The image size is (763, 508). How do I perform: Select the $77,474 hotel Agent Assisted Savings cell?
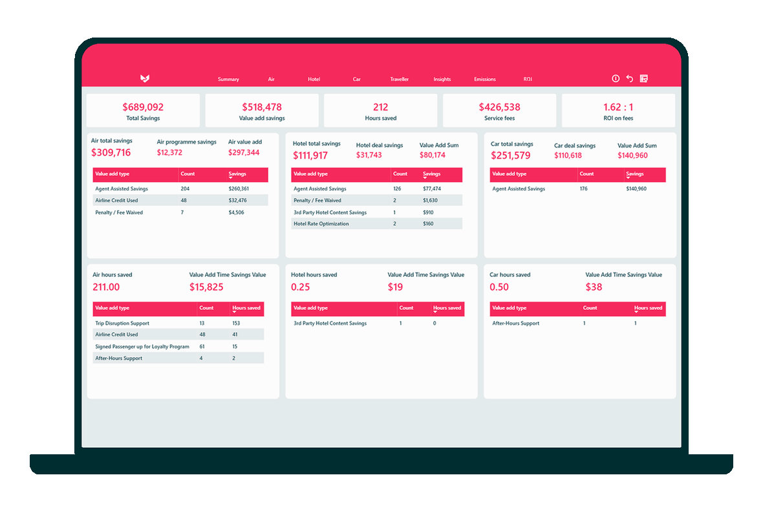pos(432,189)
